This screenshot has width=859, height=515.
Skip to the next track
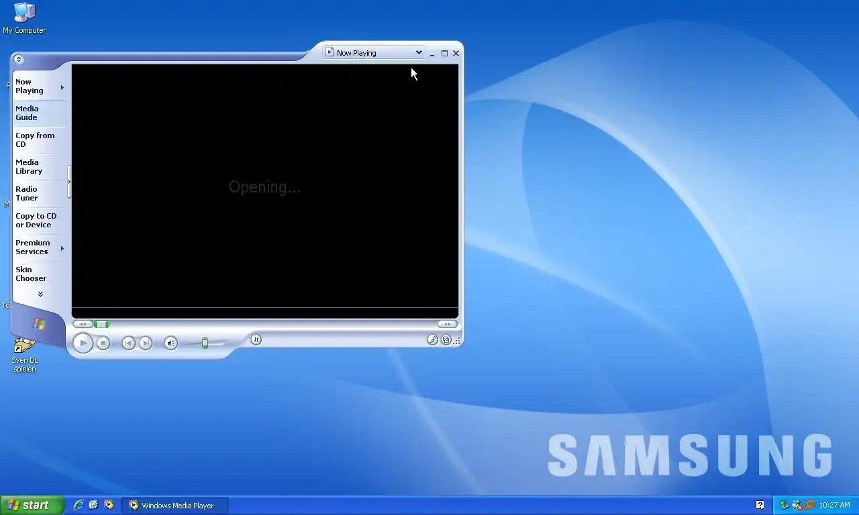145,343
